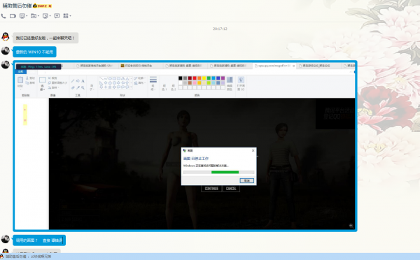Click the CONTINUE button in the game screenshot
The height and width of the screenshot is (260, 420).
click(x=211, y=189)
